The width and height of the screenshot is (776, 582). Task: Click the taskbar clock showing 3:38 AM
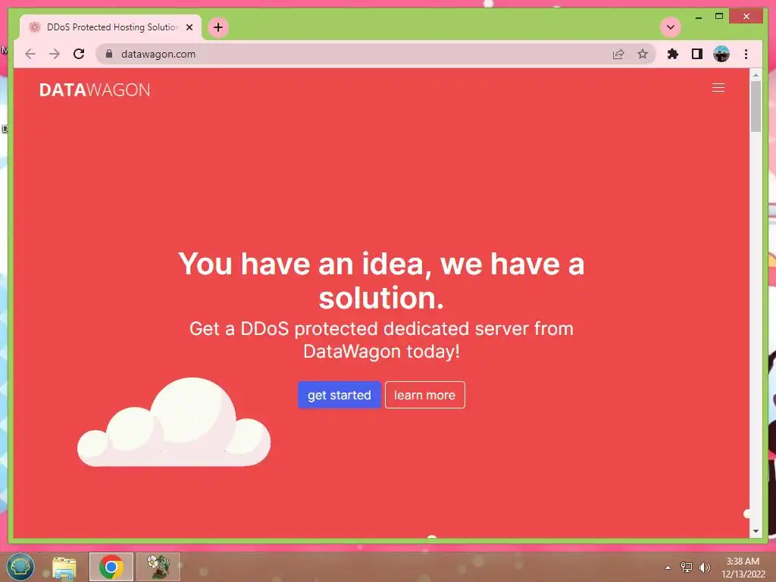pos(743,568)
